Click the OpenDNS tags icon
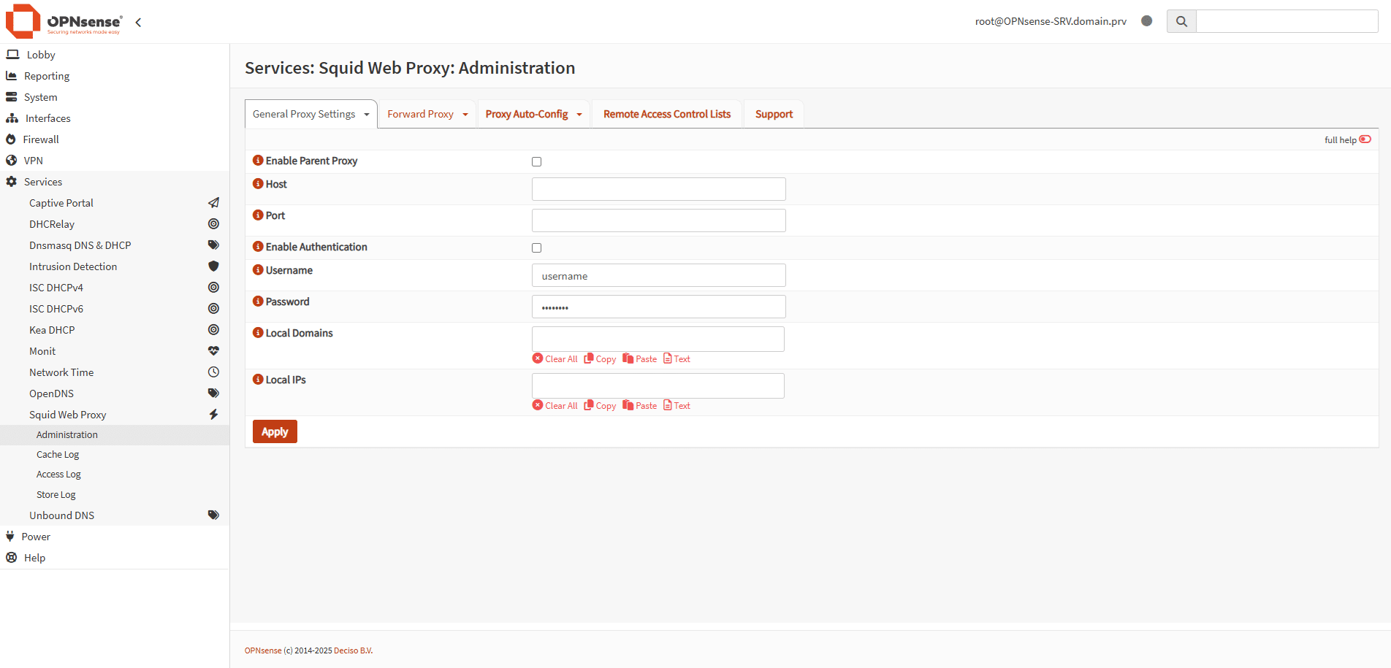Viewport: 1391px width, 668px height. tap(213, 393)
